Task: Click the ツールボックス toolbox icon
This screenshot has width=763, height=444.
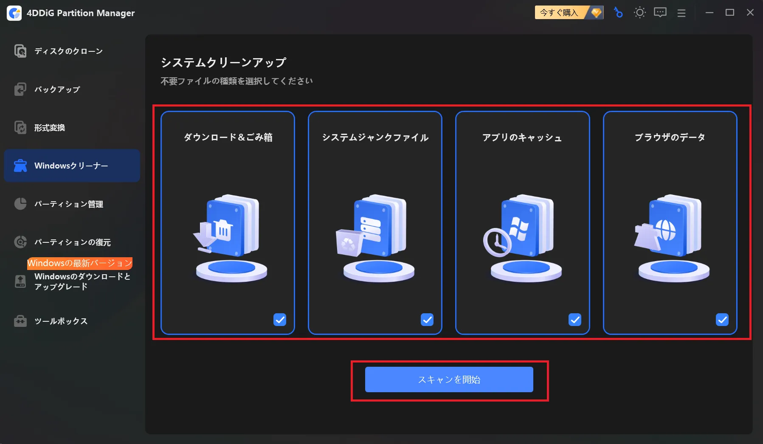Action: click(x=20, y=321)
